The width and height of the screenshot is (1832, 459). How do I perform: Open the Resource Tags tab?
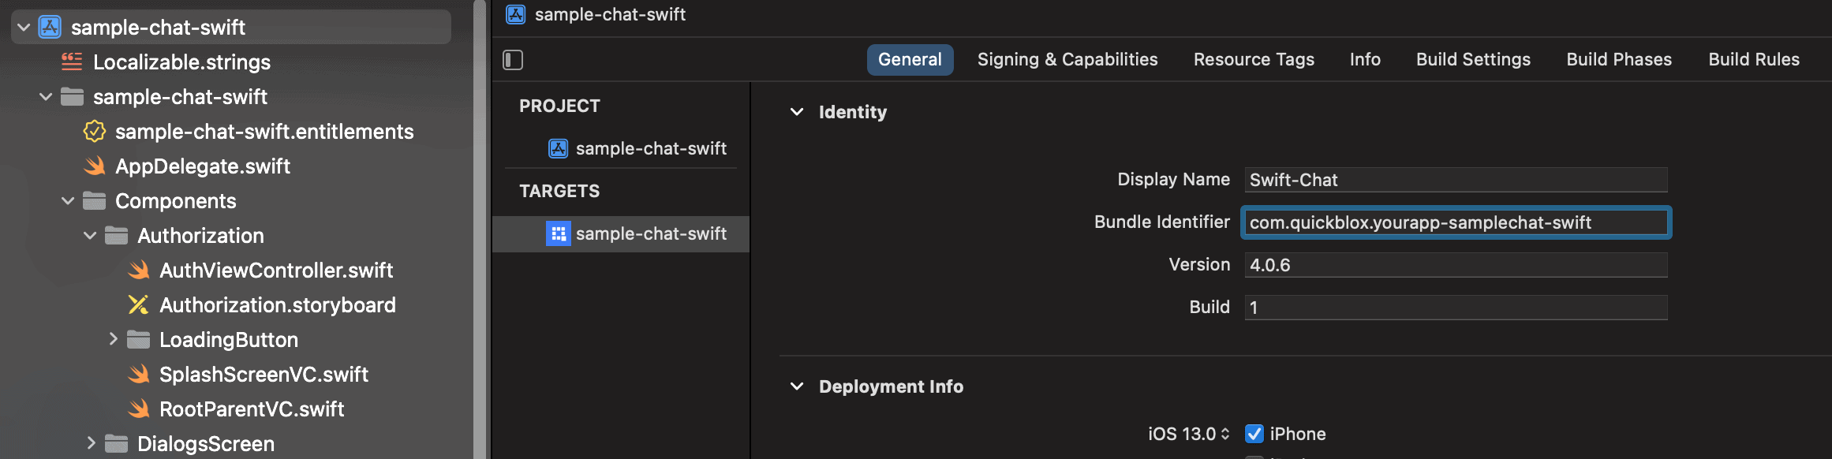1254,60
